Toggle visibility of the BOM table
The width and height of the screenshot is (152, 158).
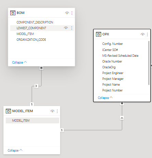(x=67, y=13)
